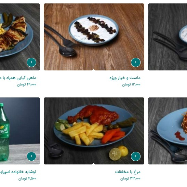Click the grilled fish plate photo

tap(20, 37)
